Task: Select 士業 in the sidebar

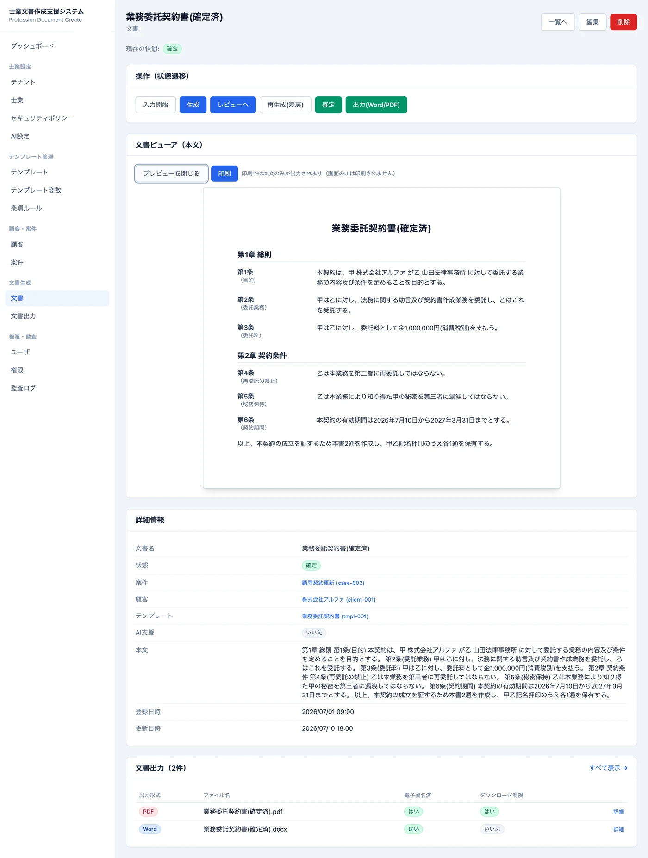Action: pyautogui.click(x=57, y=100)
